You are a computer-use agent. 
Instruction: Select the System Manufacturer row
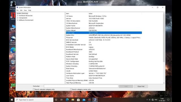[x=104, y=28]
